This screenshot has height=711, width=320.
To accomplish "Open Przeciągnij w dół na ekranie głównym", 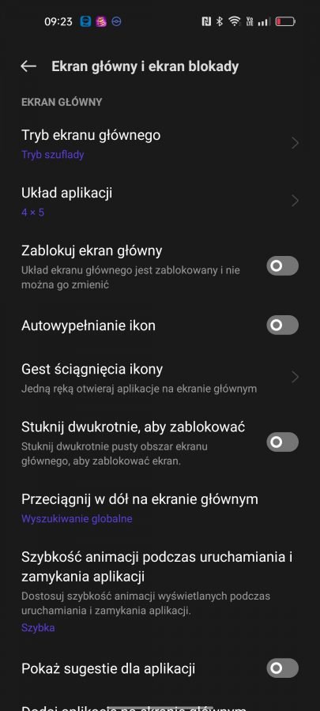I will (160, 508).
